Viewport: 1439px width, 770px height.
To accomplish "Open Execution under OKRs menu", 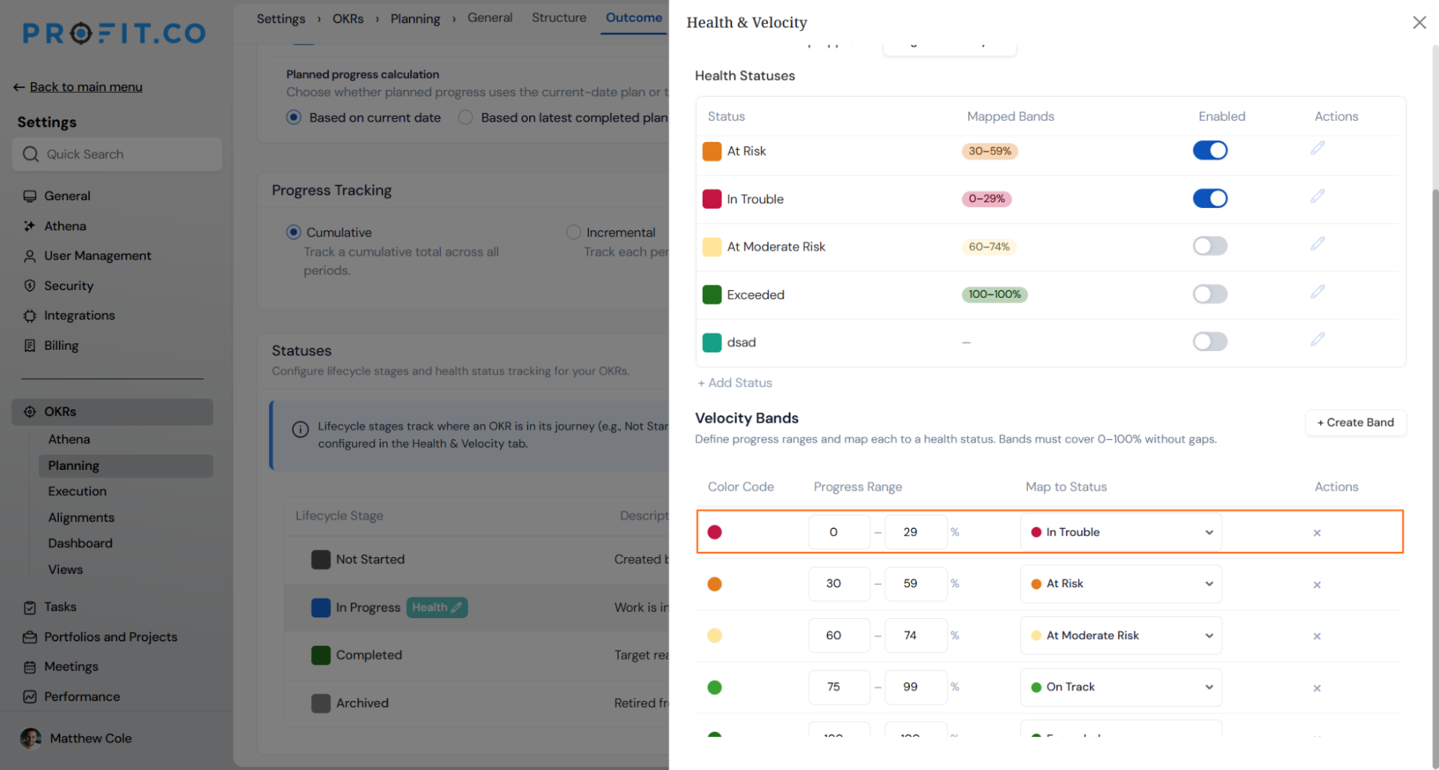I will (77, 491).
